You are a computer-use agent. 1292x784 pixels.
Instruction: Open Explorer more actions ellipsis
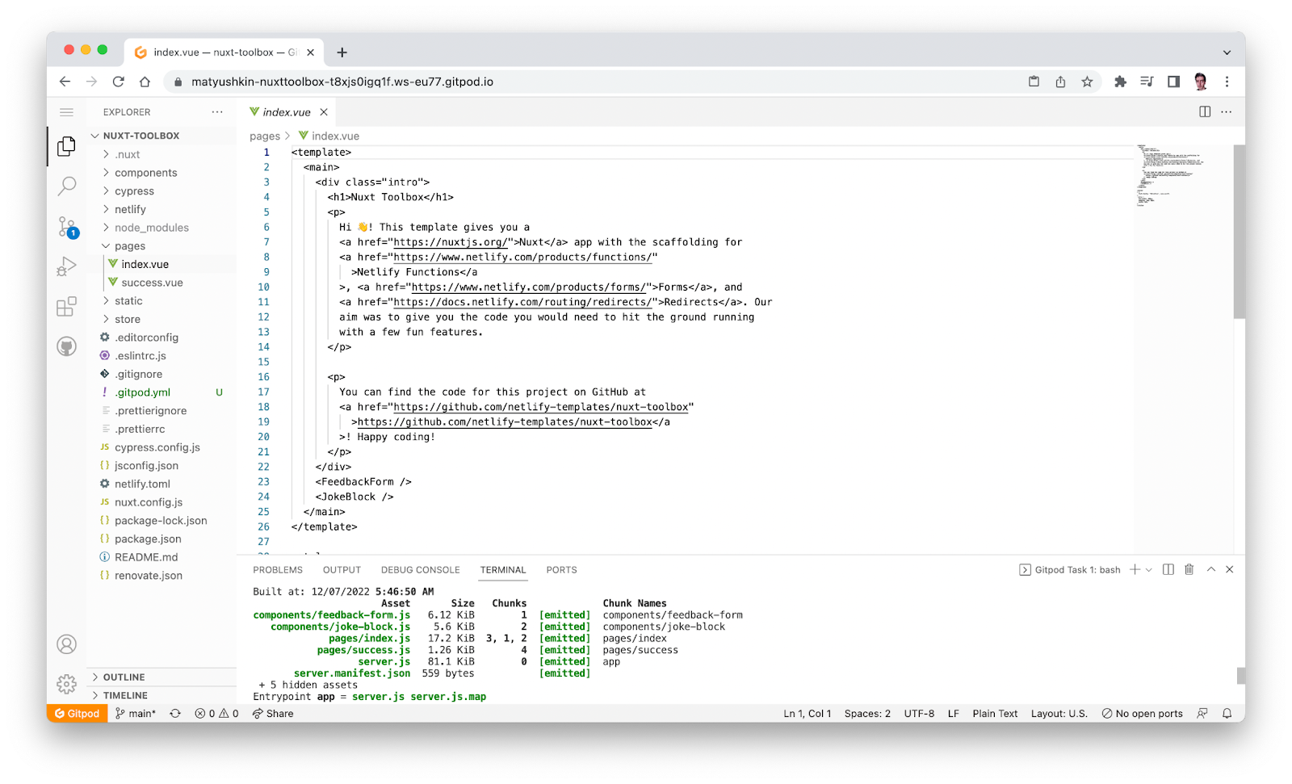click(217, 112)
